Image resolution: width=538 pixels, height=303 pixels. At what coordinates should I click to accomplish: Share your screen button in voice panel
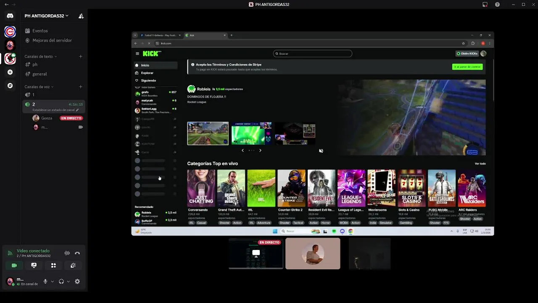(x=34, y=266)
